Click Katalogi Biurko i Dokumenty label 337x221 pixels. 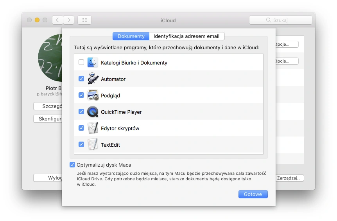pos(134,63)
